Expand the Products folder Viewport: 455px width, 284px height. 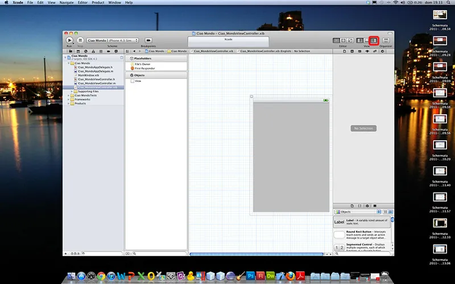click(69, 103)
